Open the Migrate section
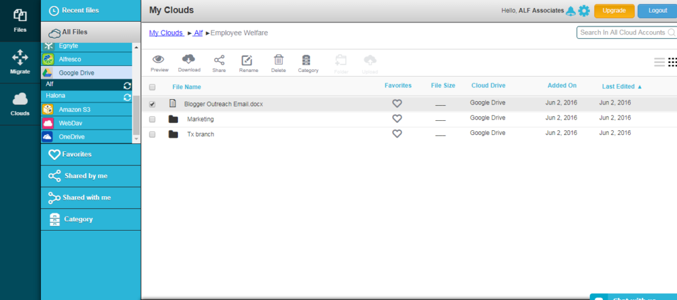Screen dimensions: 677x300 20,63
